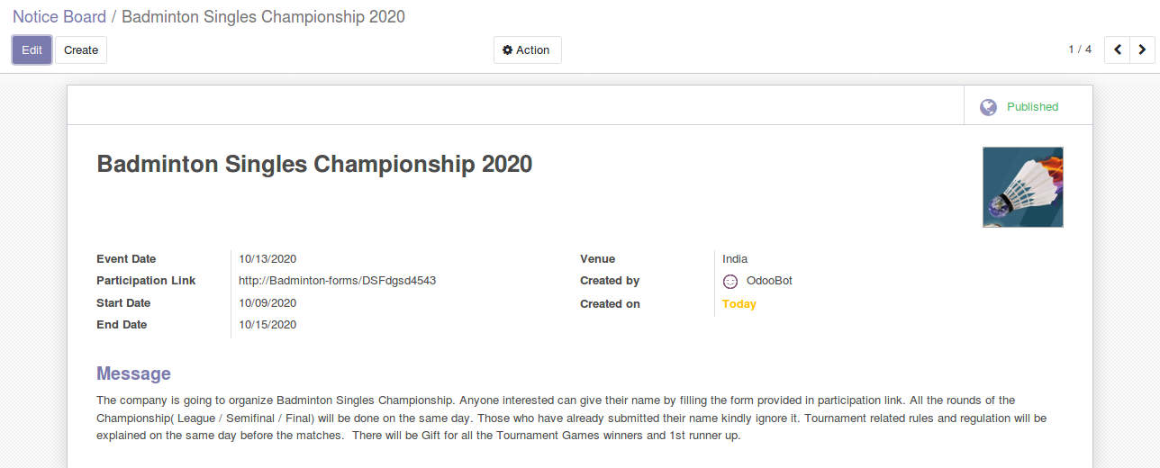Open the Badminton-forms participation link
The image size is (1160, 468).
coord(337,281)
